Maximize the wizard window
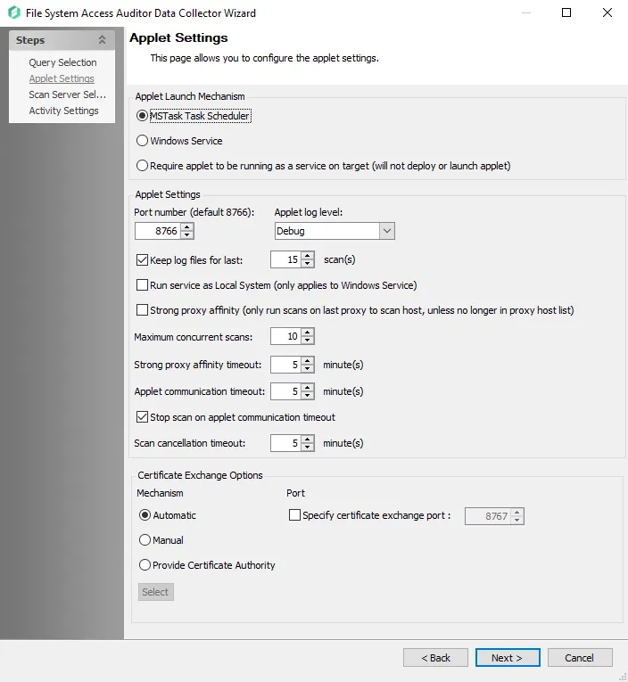 [x=566, y=12]
